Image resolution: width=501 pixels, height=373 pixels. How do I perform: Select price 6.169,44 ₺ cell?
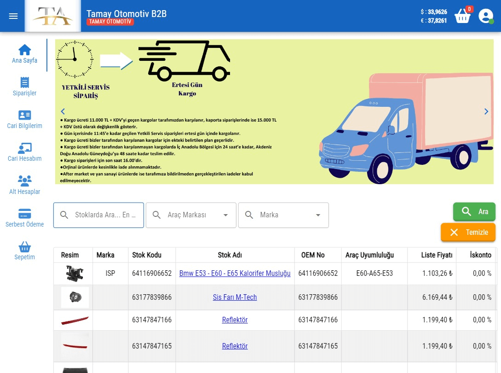[432, 297]
